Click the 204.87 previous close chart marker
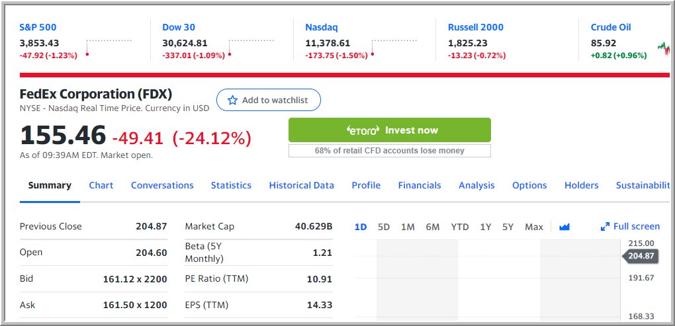 tap(640, 257)
